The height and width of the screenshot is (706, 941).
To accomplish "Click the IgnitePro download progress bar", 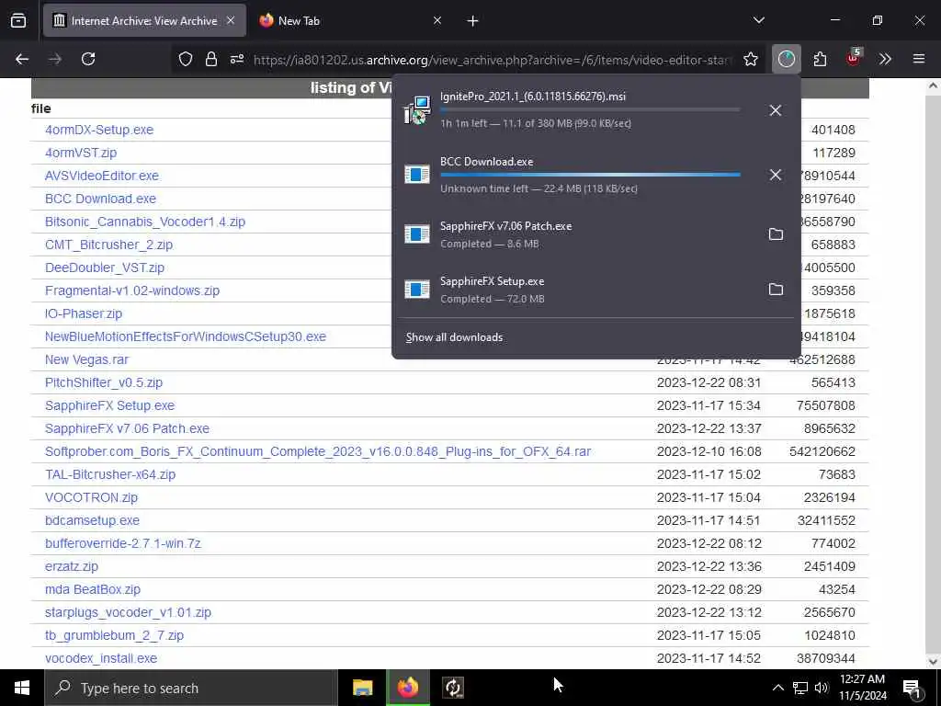I will click(x=590, y=110).
